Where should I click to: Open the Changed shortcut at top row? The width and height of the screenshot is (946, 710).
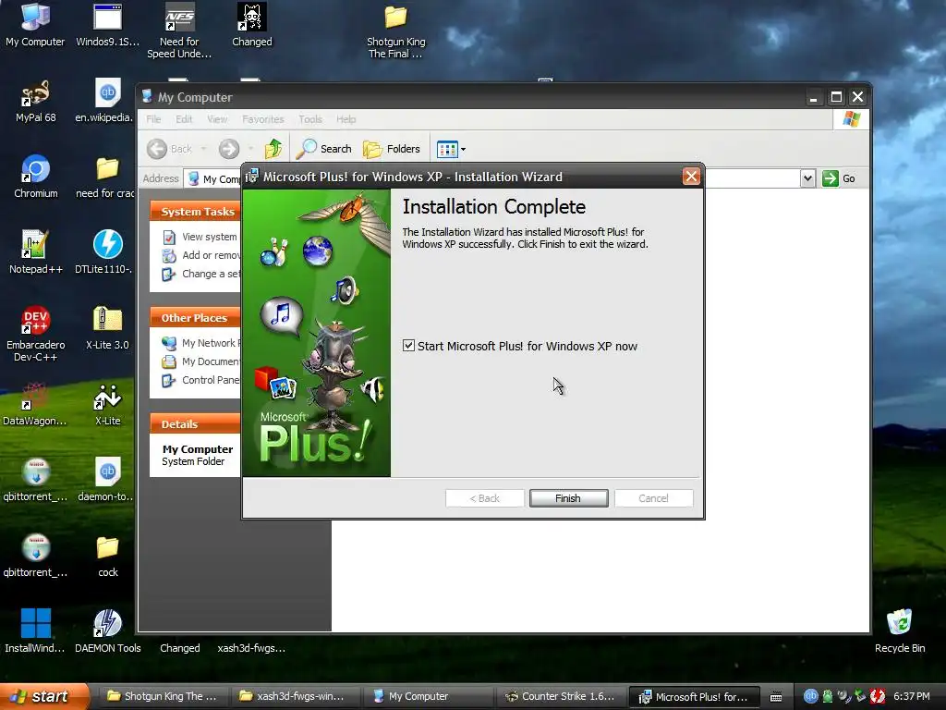[x=251, y=24]
